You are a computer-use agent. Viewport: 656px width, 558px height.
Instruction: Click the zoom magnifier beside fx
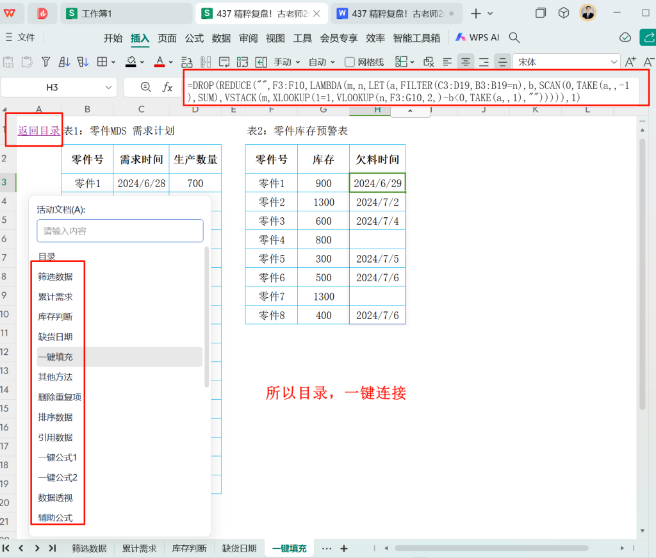point(145,87)
